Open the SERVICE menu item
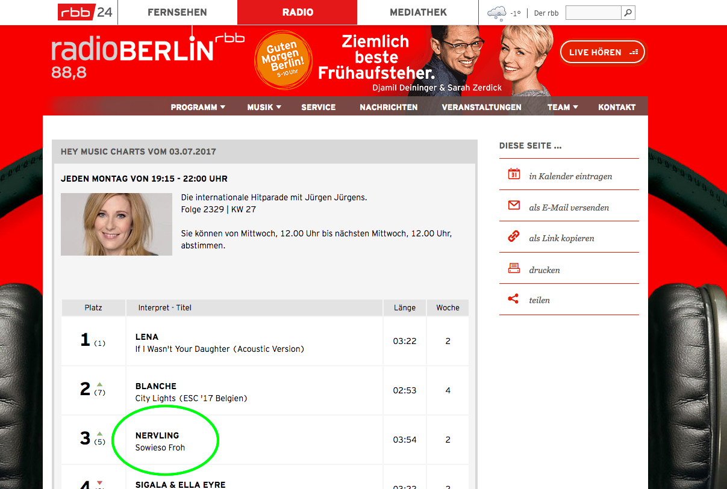Viewport: 727px width, 489px height. click(x=319, y=107)
